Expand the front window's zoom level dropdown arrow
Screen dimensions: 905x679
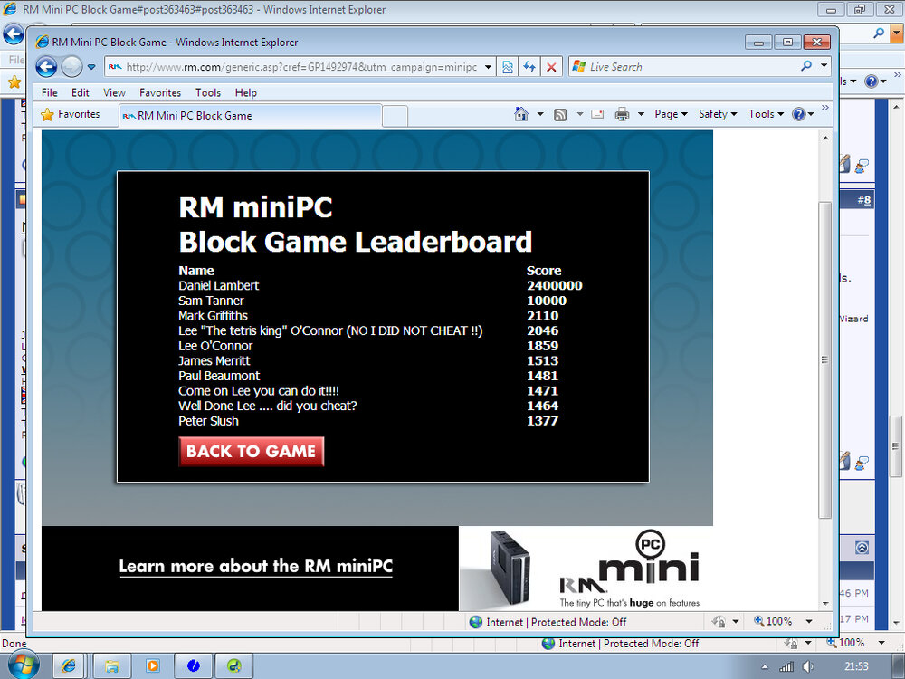pyautogui.click(x=809, y=621)
